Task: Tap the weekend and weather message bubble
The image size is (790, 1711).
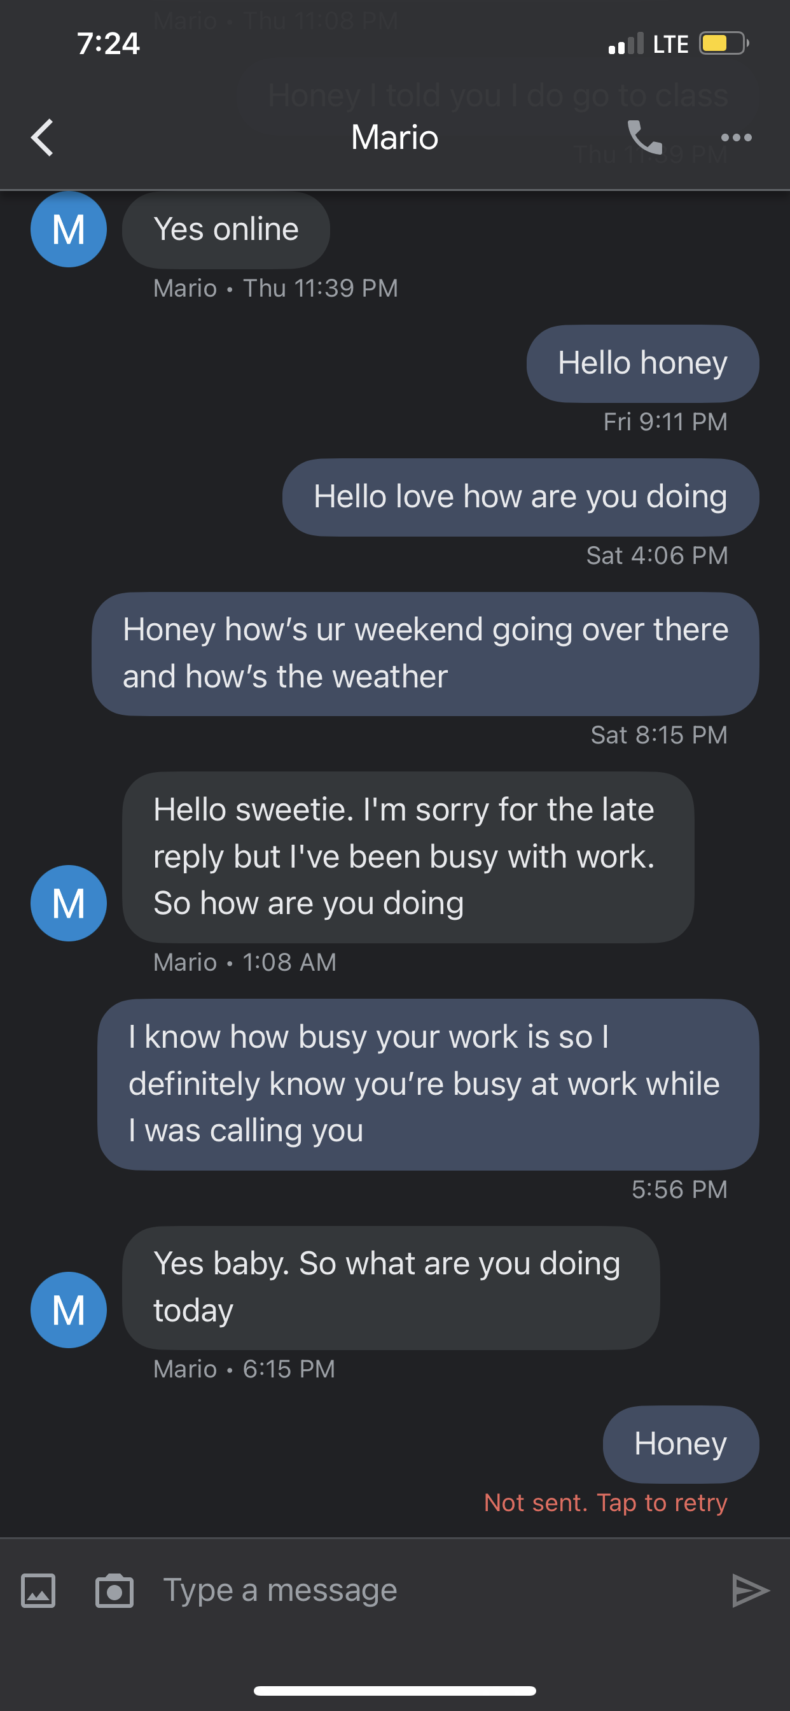Action: click(425, 654)
